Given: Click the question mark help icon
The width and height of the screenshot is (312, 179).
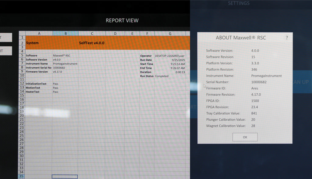Looking at the screenshot, I should pyautogui.click(x=286, y=38).
